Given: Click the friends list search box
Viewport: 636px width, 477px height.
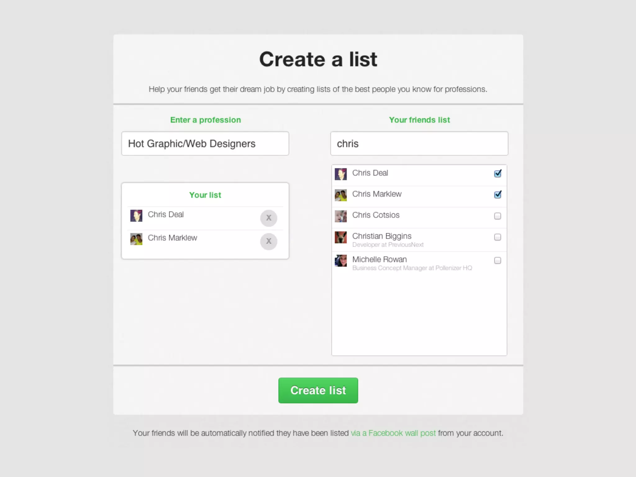Looking at the screenshot, I should pos(419,143).
